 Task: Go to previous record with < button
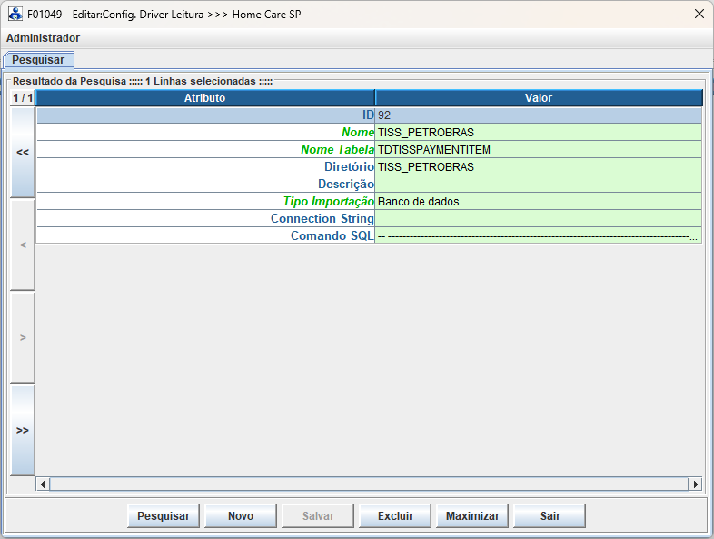pos(23,245)
